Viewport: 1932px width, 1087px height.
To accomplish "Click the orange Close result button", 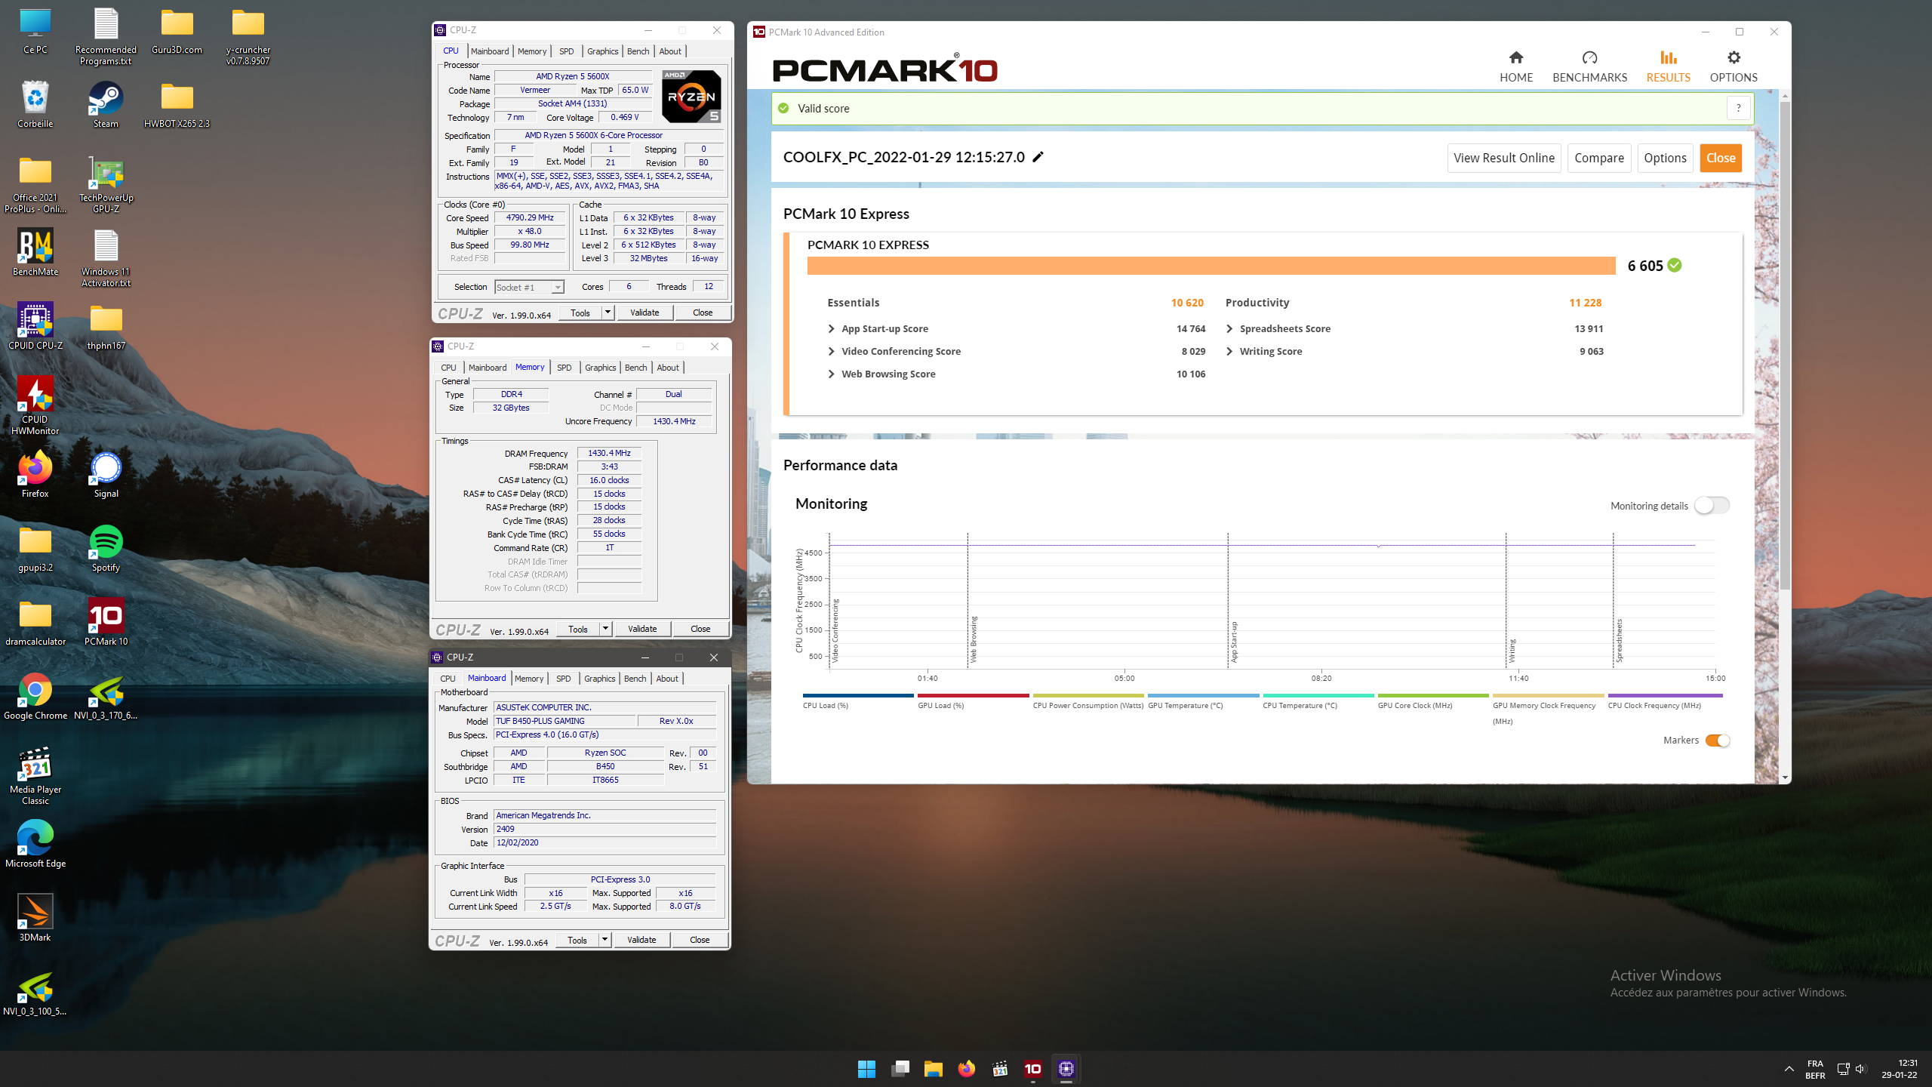I will click(1721, 158).
